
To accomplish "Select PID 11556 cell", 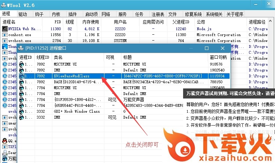I will pyautogui.click(x=55, y=35).
